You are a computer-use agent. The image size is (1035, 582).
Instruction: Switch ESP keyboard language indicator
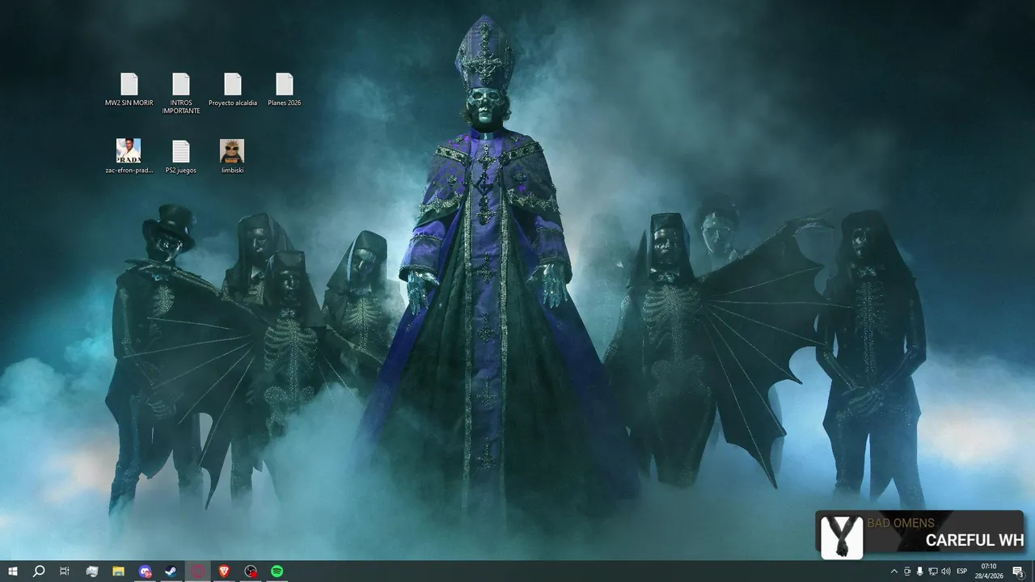click(x=962, y=571)
